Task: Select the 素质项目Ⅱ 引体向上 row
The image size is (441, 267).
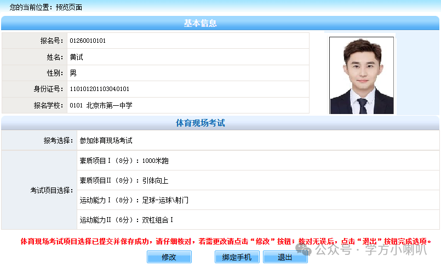Action: [x=258, y=180]
